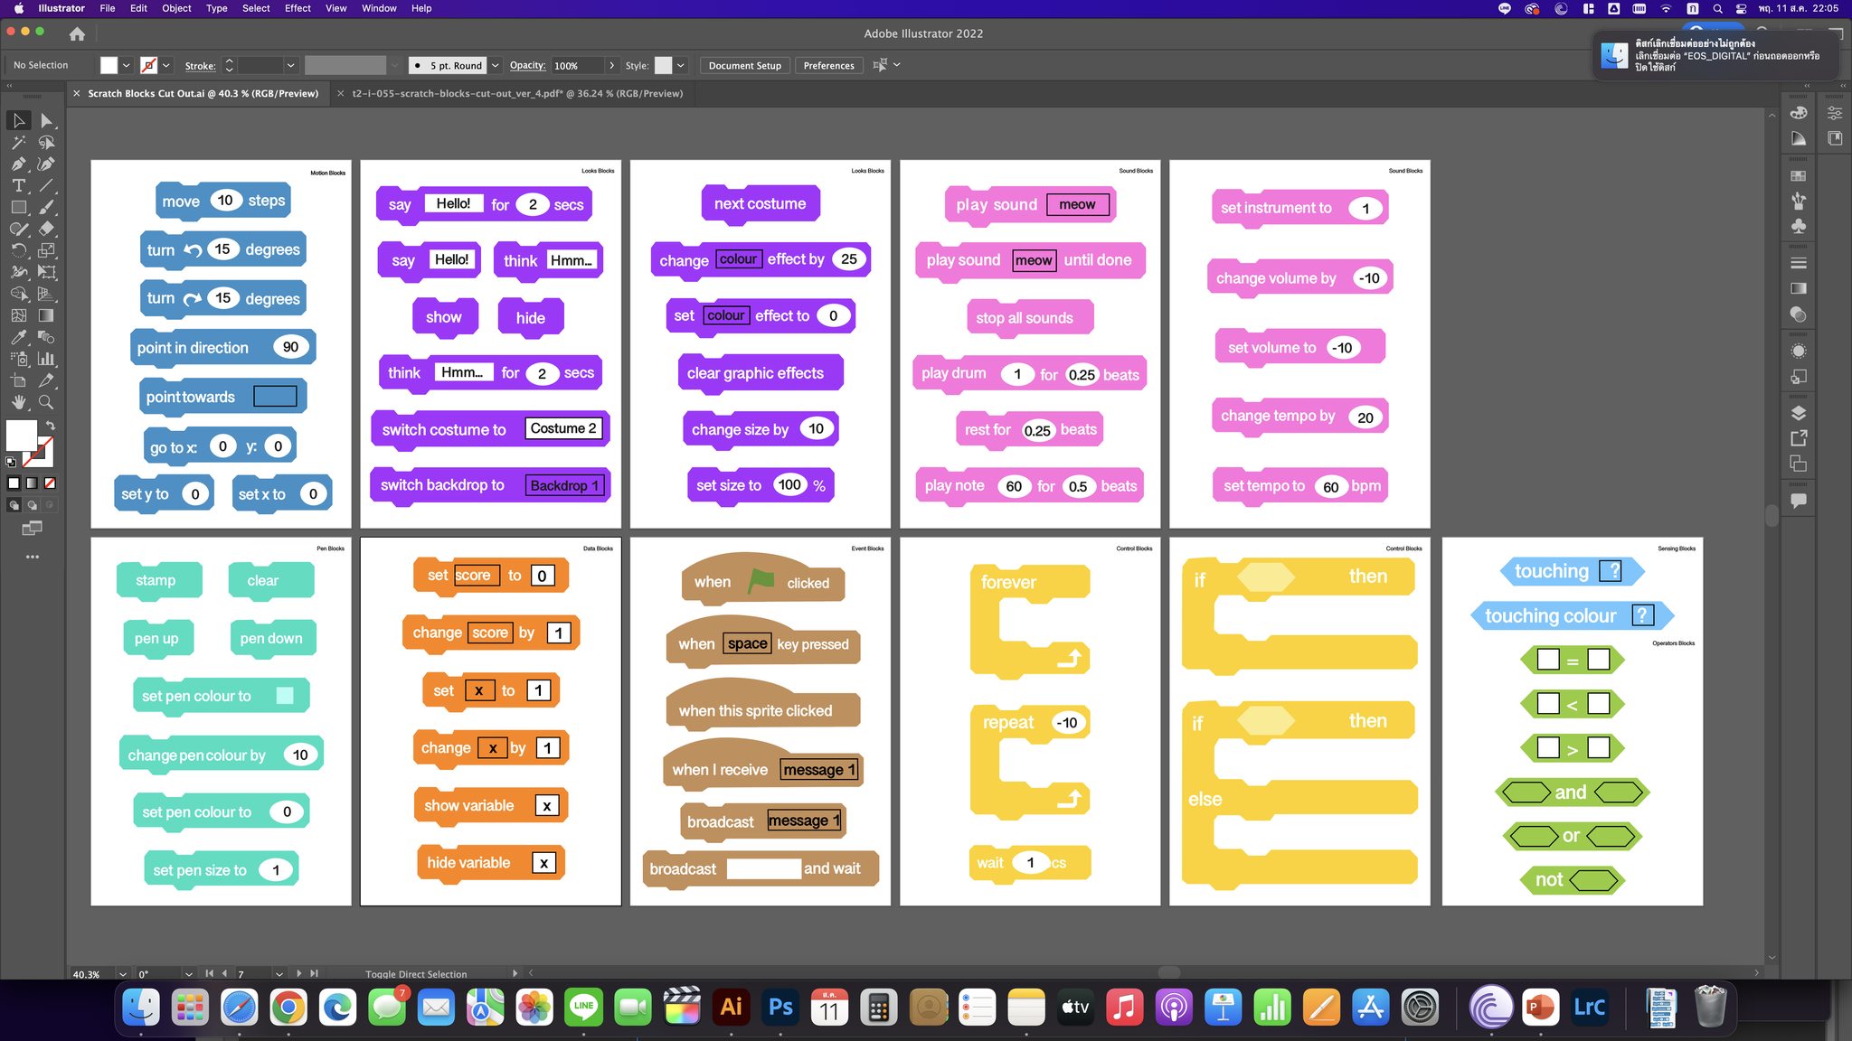Open the Symbols panel club icon

pyautogui.click(x=1799, y=226)
